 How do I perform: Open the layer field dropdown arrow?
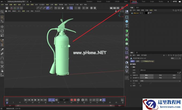pos(178,73)
